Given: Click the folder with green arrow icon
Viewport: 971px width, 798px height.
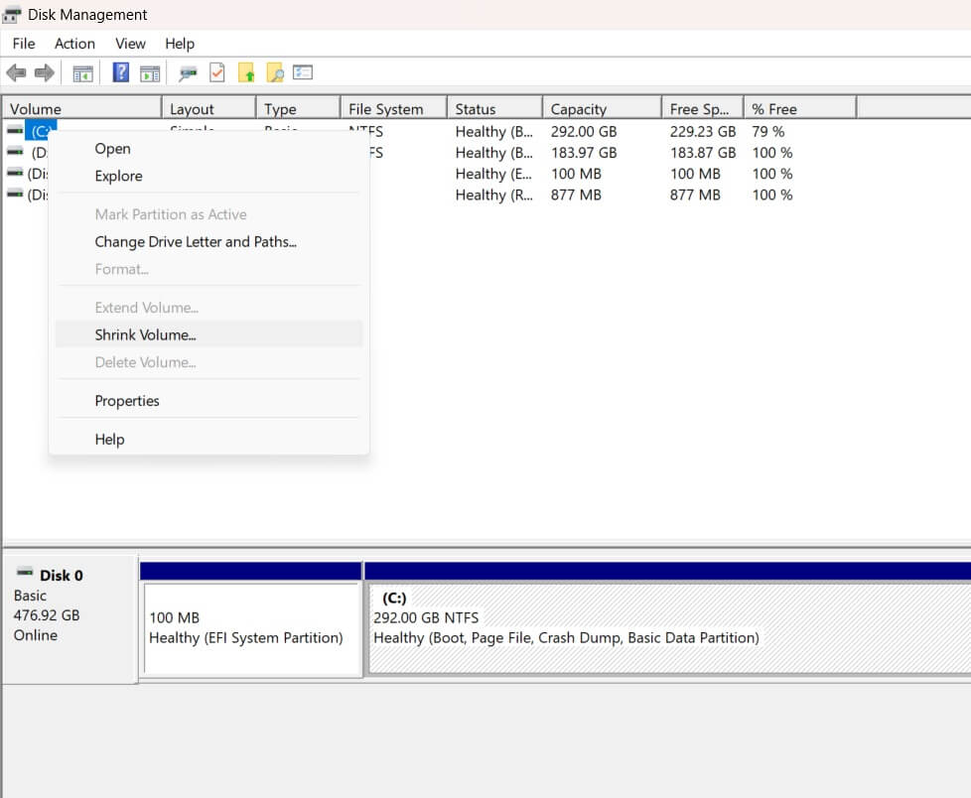Looking at the screenshot, I should 247,73.
